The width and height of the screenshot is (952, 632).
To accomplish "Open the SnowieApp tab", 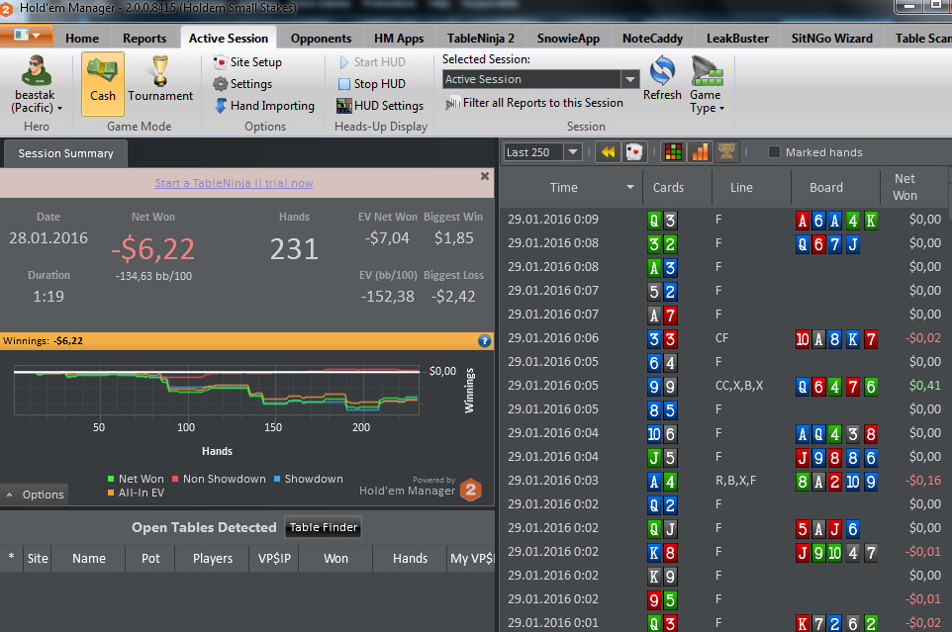I will (x=568, y=39).
